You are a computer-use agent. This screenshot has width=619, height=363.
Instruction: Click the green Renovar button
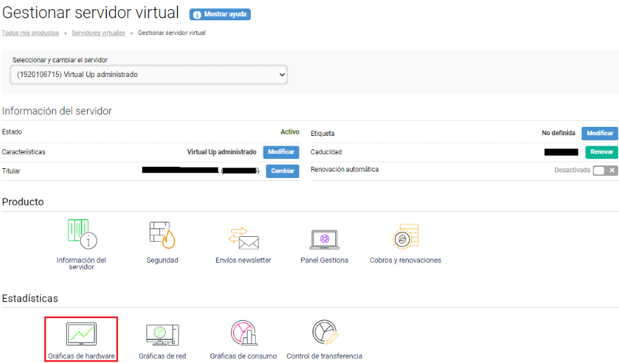601,152
